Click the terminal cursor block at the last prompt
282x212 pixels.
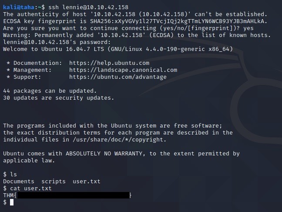(x=12, y=202)
